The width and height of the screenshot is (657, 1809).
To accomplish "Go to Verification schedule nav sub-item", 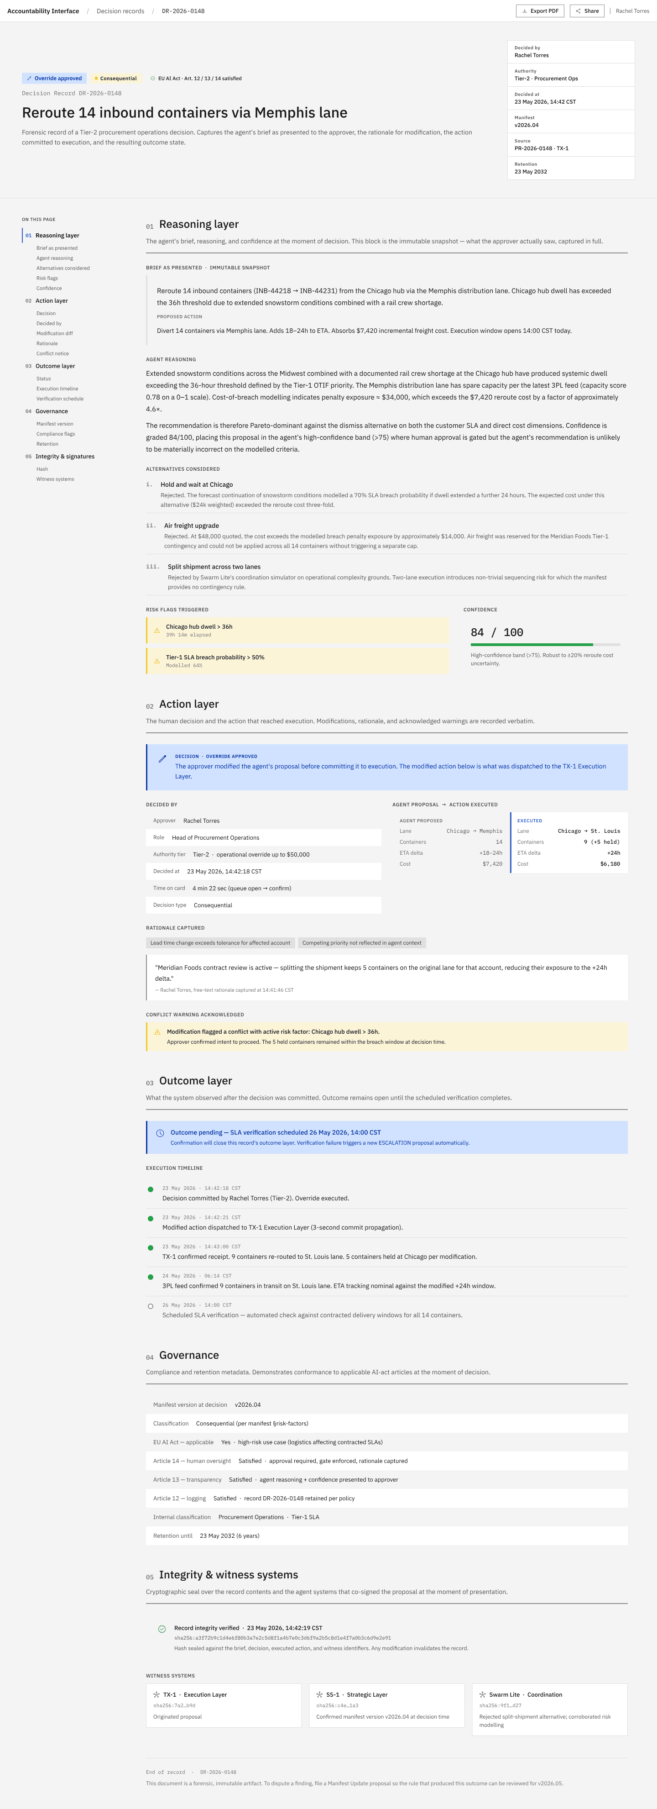I will tap(60, 399).
